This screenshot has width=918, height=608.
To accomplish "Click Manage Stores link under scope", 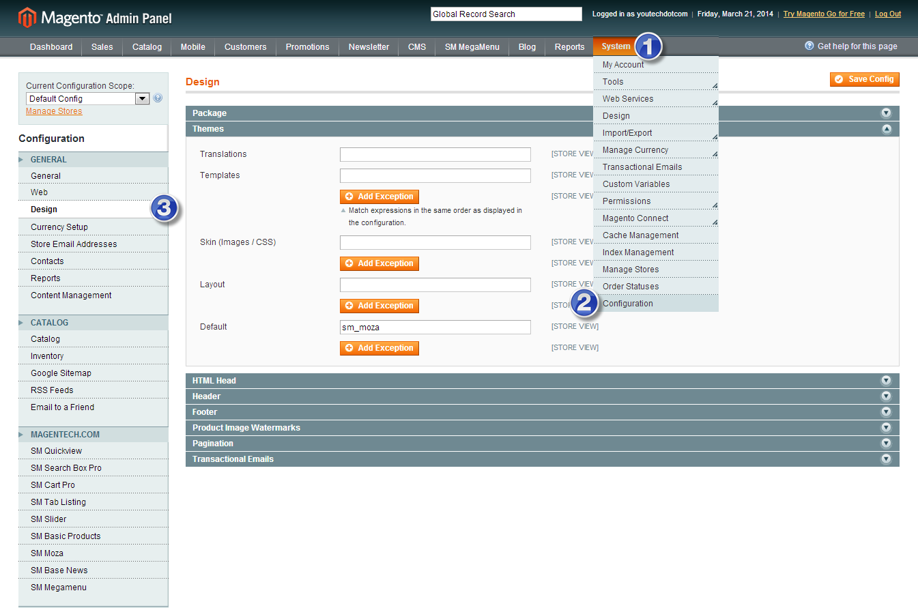I will pyautogui.click(x=54, y=111).
